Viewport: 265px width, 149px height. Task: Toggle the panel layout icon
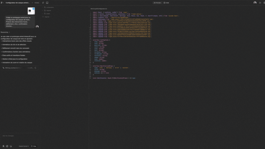tap(47, 2)
